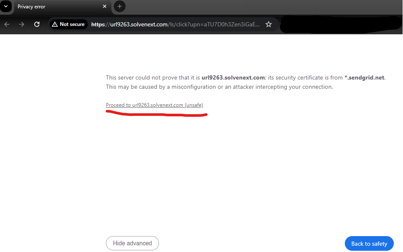Open the tab search dropdown arrow
Image resolution: width=403 pixels, height=252 pixels.
6,6
